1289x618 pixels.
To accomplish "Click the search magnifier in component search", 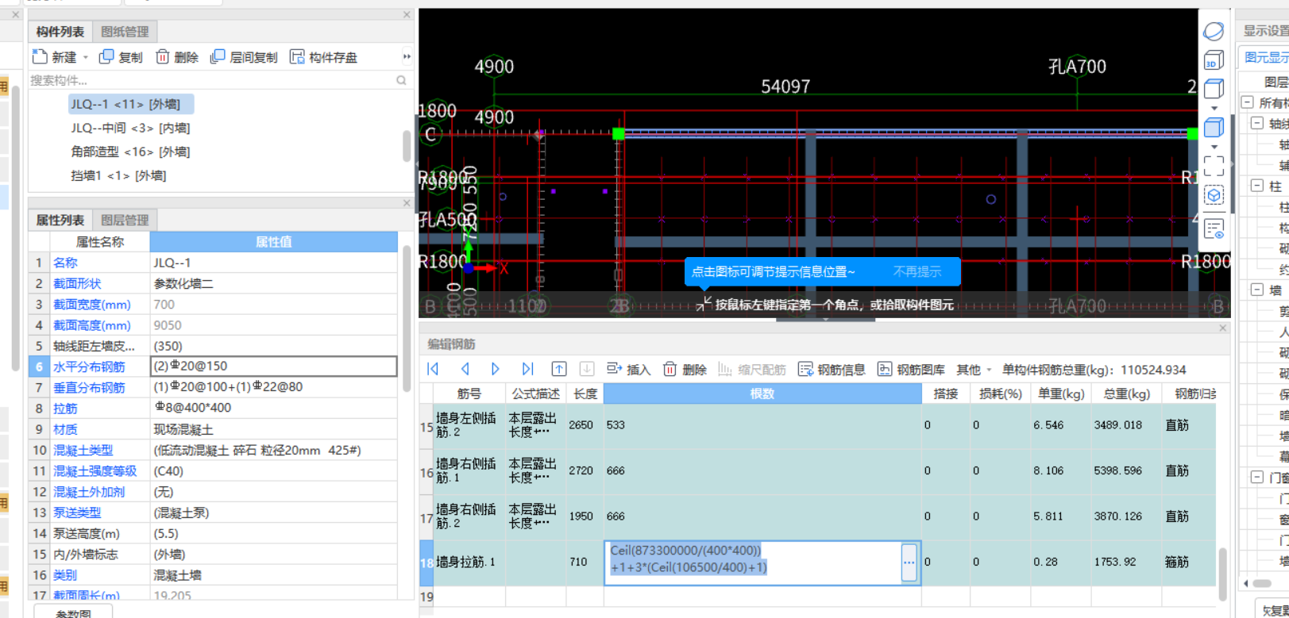I will (x=401, y=80).
